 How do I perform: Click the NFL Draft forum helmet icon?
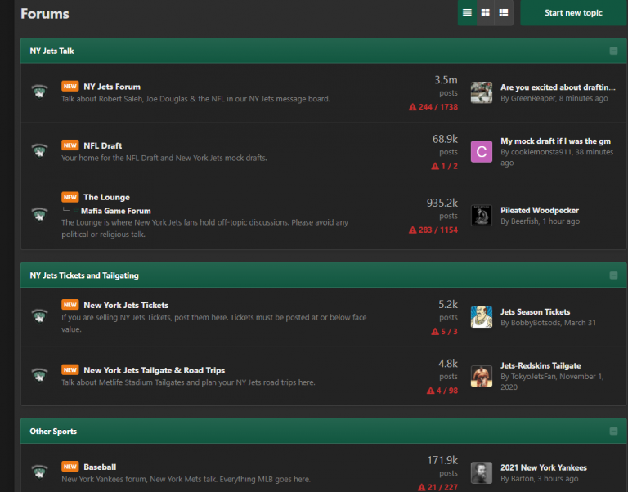coord(39,151)
